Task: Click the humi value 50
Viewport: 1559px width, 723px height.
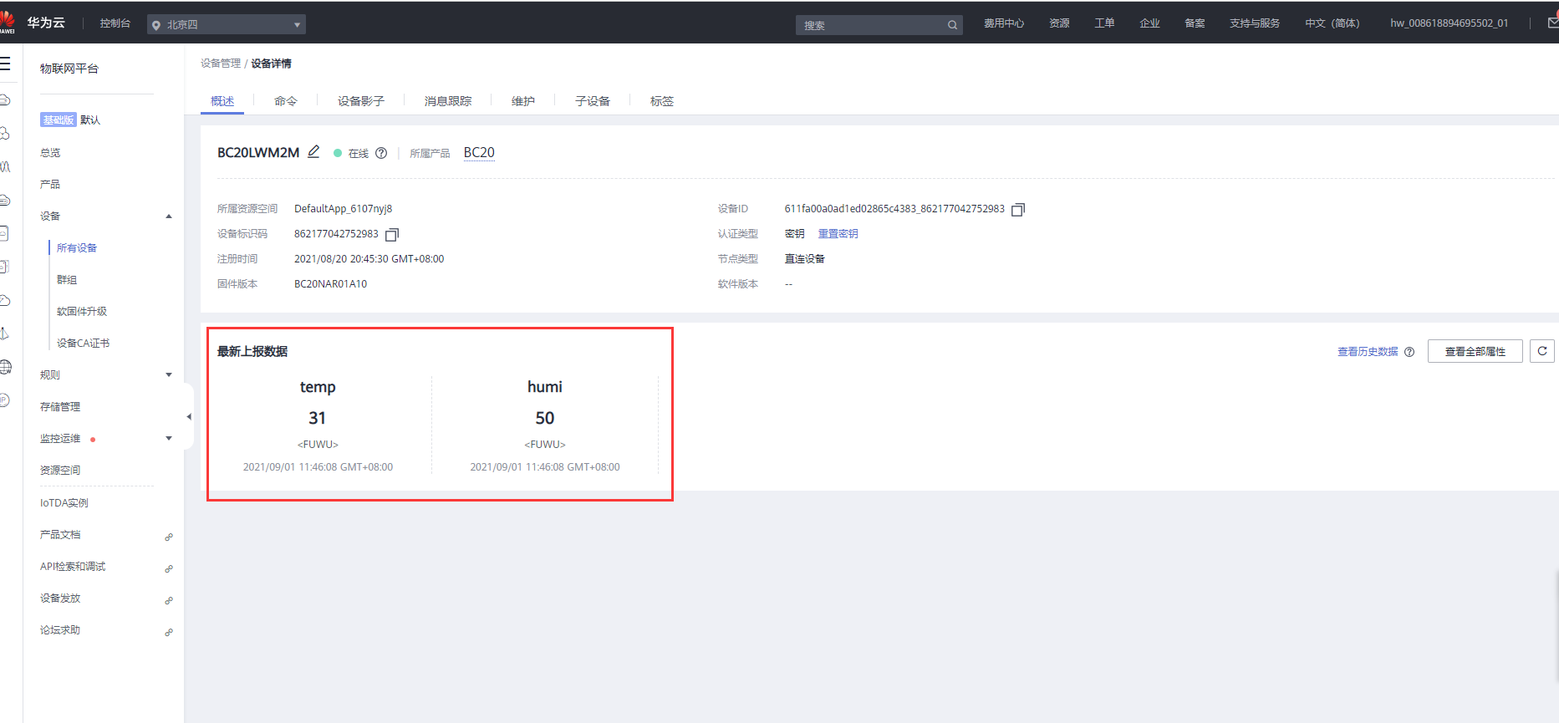Action: pyautogui.click(x=545, y=418)
